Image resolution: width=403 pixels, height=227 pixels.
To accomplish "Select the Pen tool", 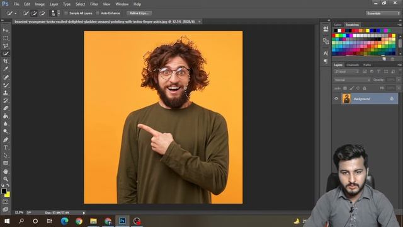I will (x=6, y=140).
